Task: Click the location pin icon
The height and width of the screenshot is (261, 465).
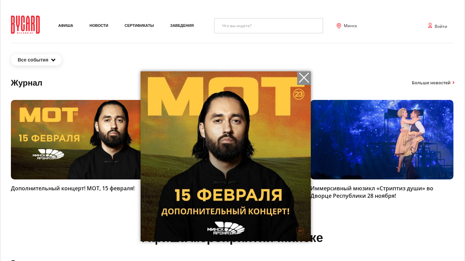Action: (339, 26)
